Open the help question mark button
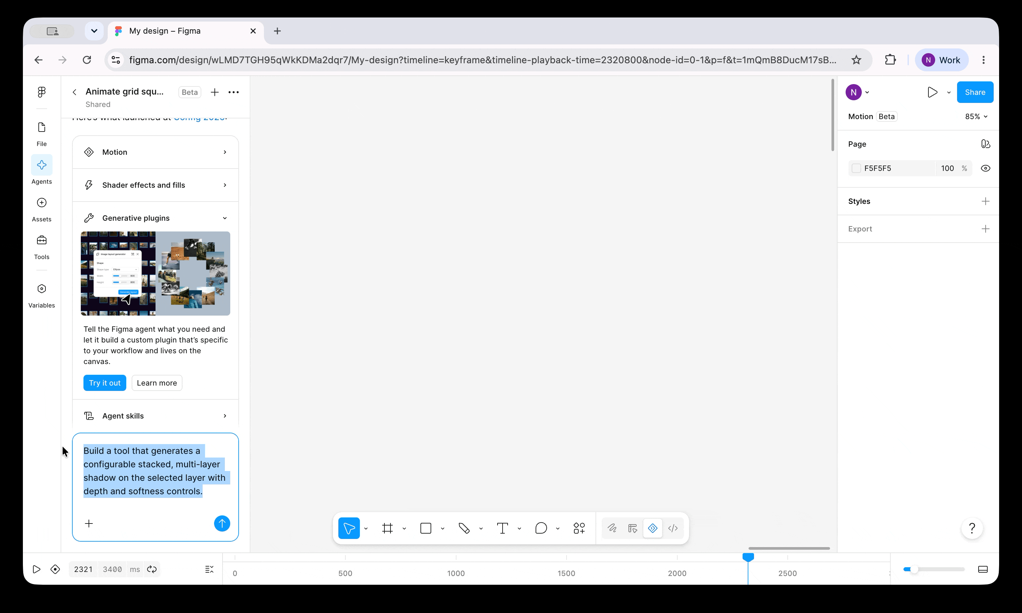This screenshot has width=1022, height=613. pyautogui.click(x=972, y=528)
